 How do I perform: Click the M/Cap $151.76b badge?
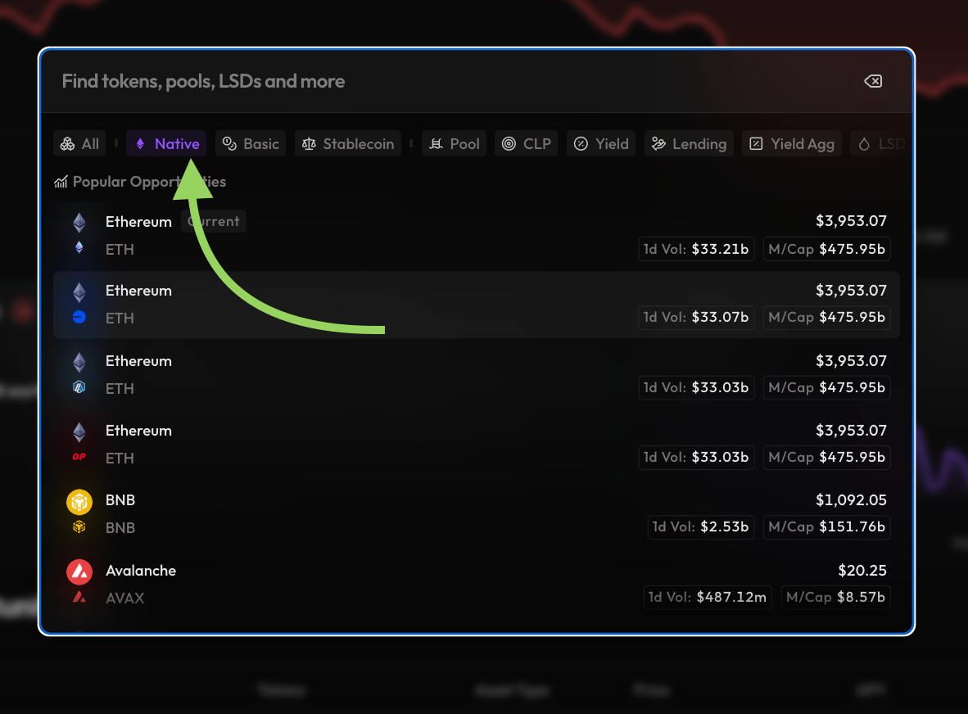click(826, 527)
